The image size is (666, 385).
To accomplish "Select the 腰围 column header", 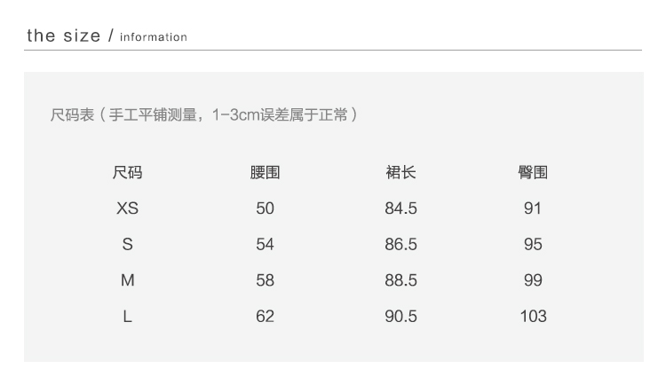I will (x=265, y=173).
